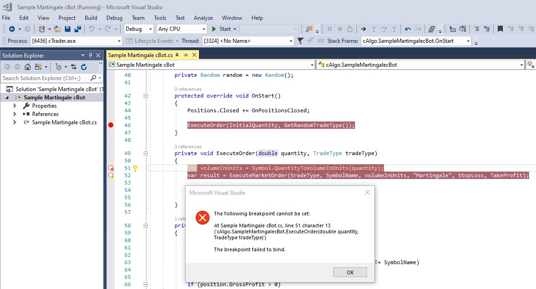
Task: Click the 3 references CodeLens link
Action: click(x=188, y=146)
